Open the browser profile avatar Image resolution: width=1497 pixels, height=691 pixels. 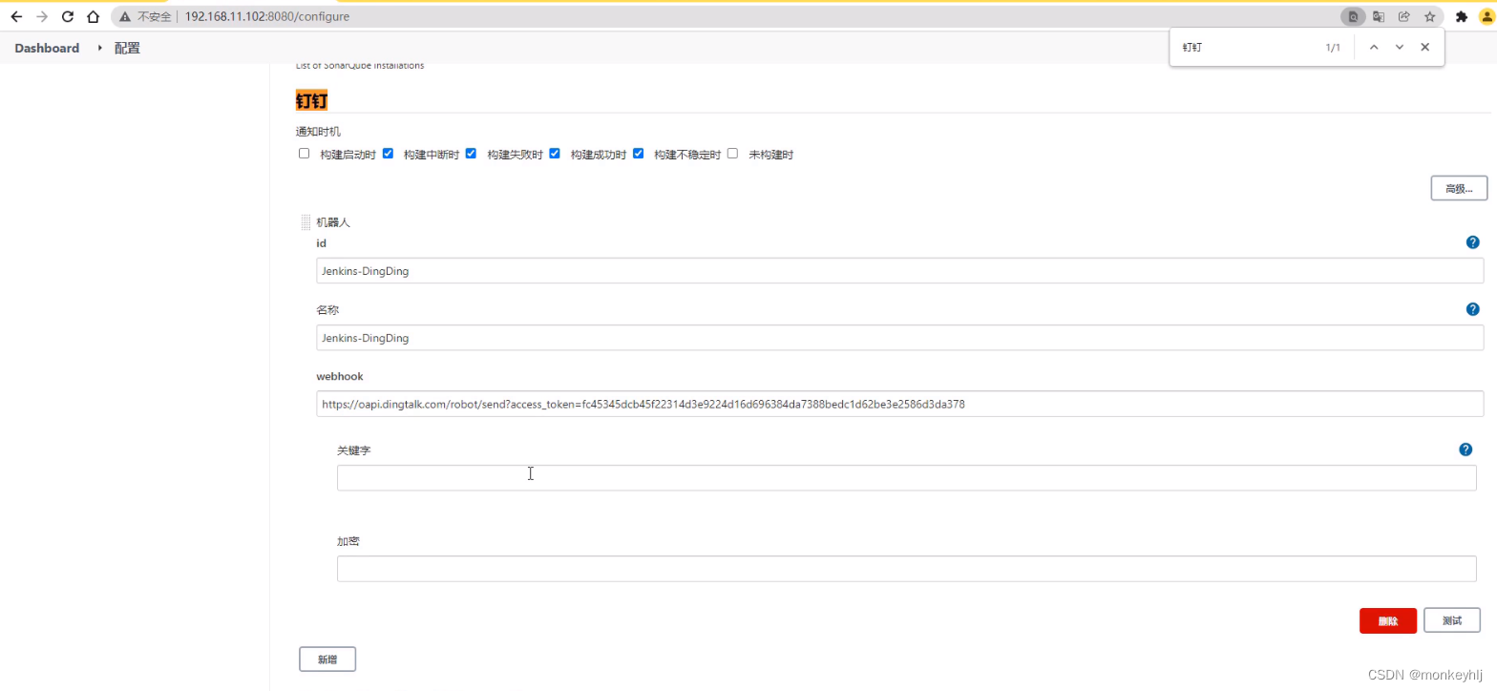(1486, 16)
